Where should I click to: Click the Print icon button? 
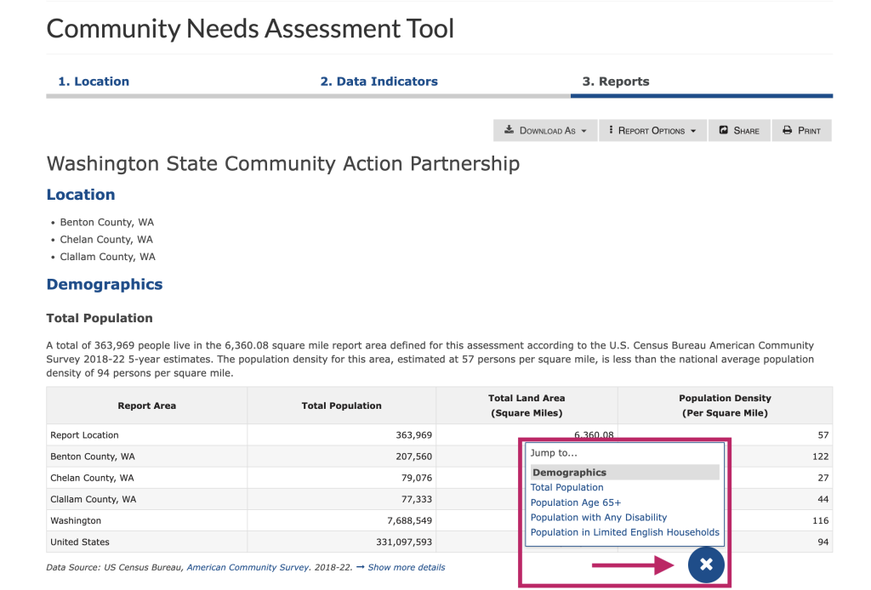tap(788, 130)
